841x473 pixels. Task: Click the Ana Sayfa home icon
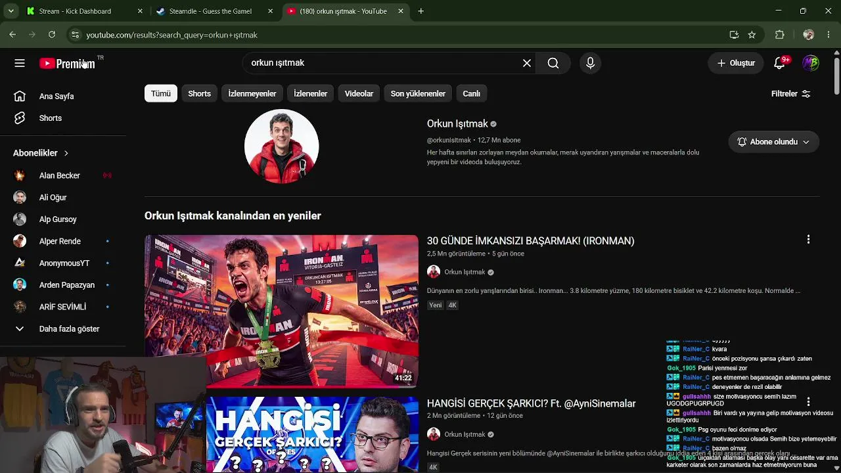pos(20,96)
